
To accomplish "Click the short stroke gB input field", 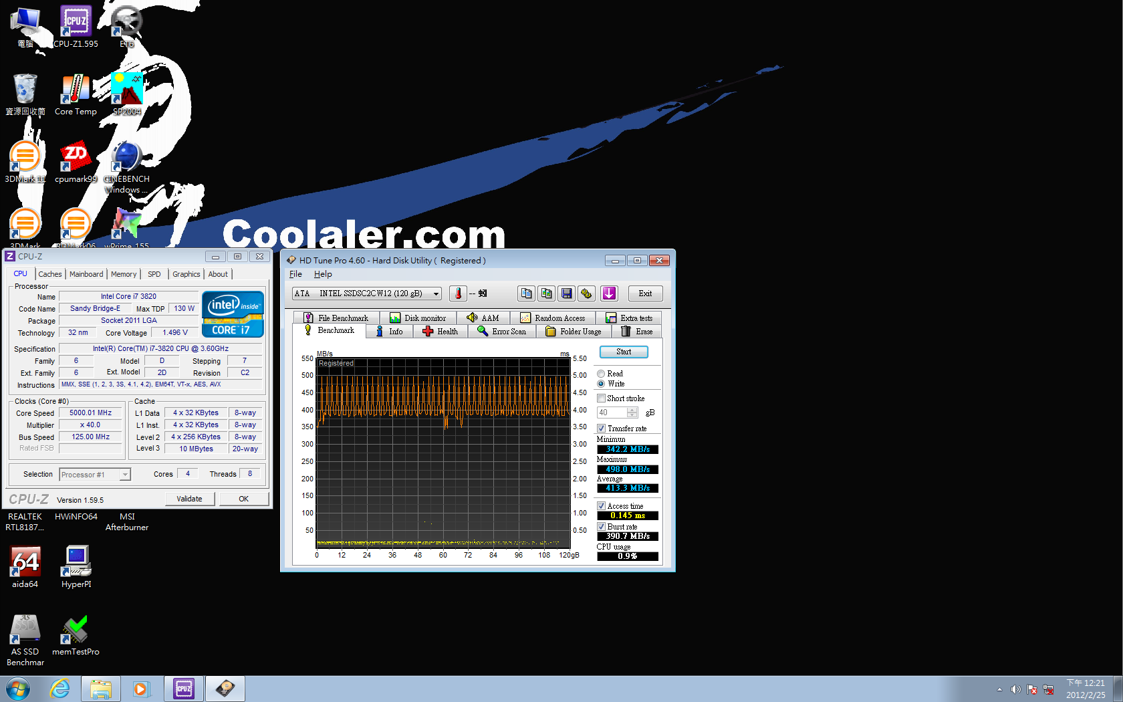I will pyautogui.click(x=612, y=413).
